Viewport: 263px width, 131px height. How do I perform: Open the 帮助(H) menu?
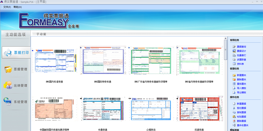pyautogui.click(x=17, y=7)
